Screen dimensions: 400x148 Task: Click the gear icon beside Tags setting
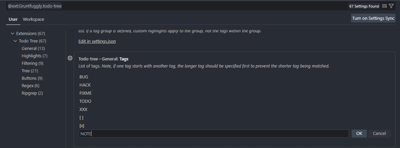70,58
